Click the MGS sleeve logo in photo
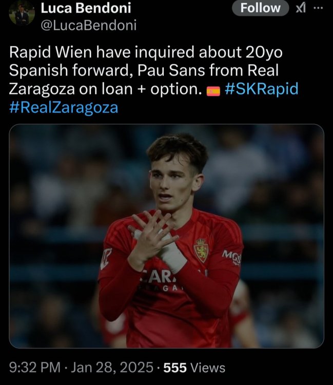The width and height of the screenshot is (333, 385). point(231,257)
